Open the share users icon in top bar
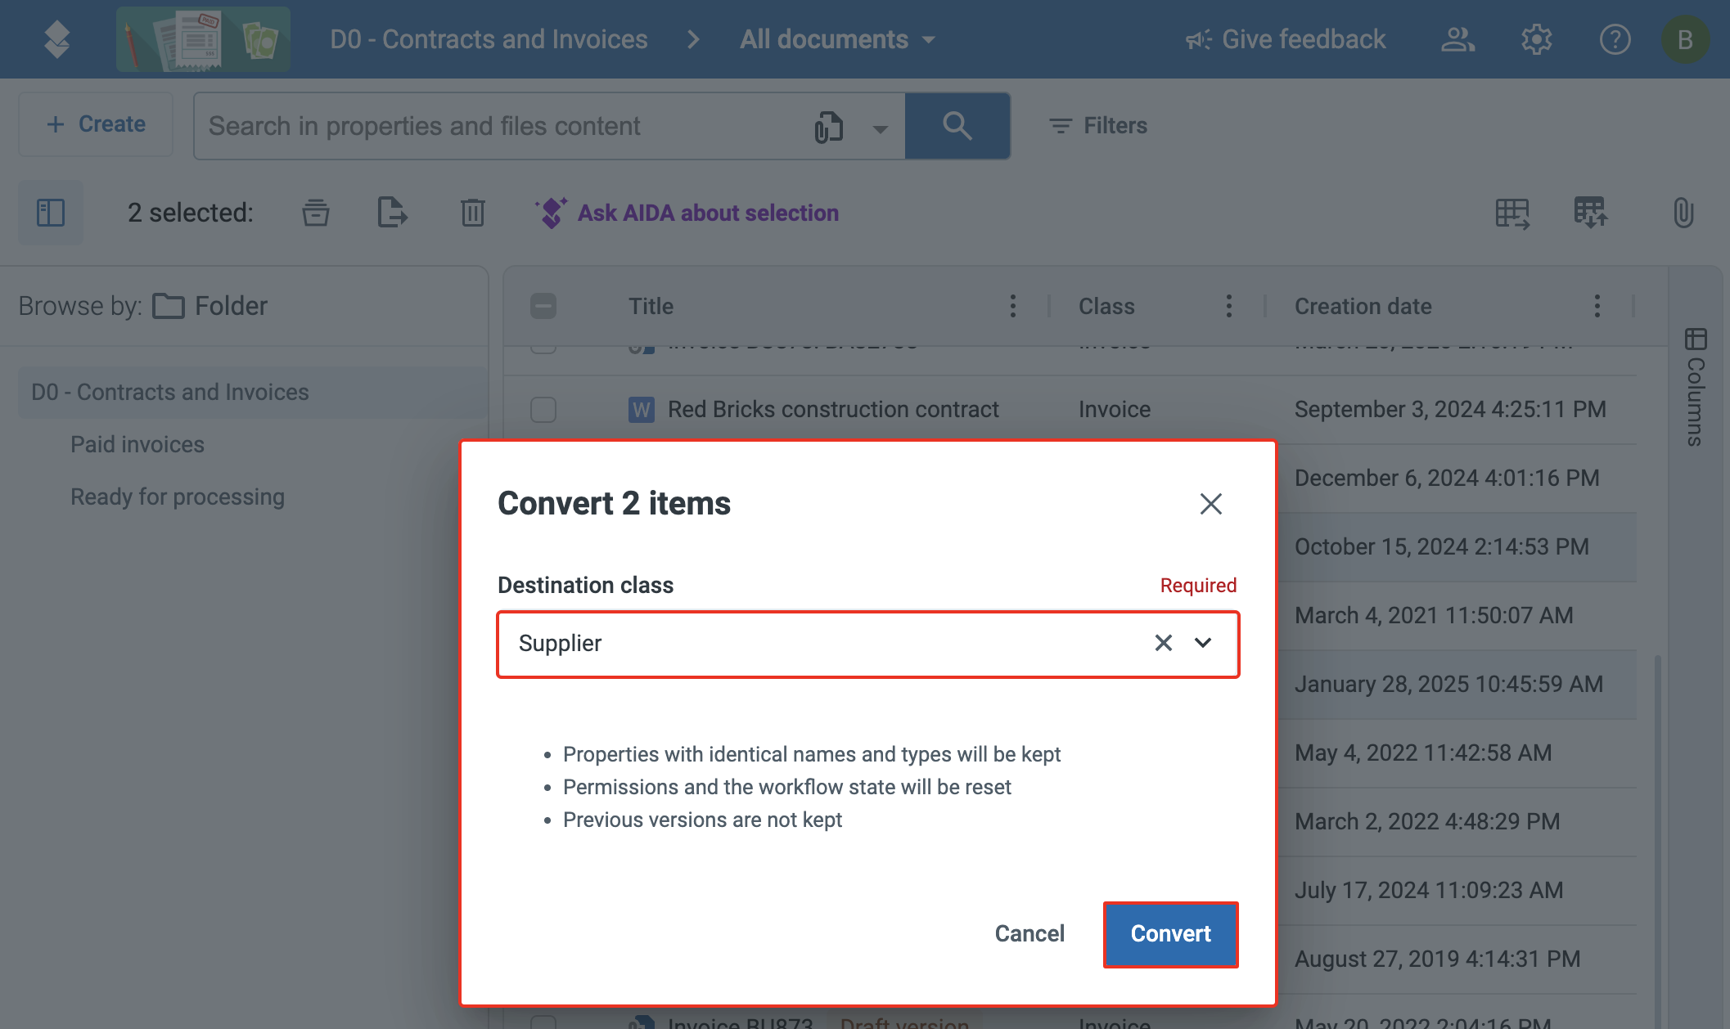Viewport: 1730px width, 1029px height. (1459, 38)
